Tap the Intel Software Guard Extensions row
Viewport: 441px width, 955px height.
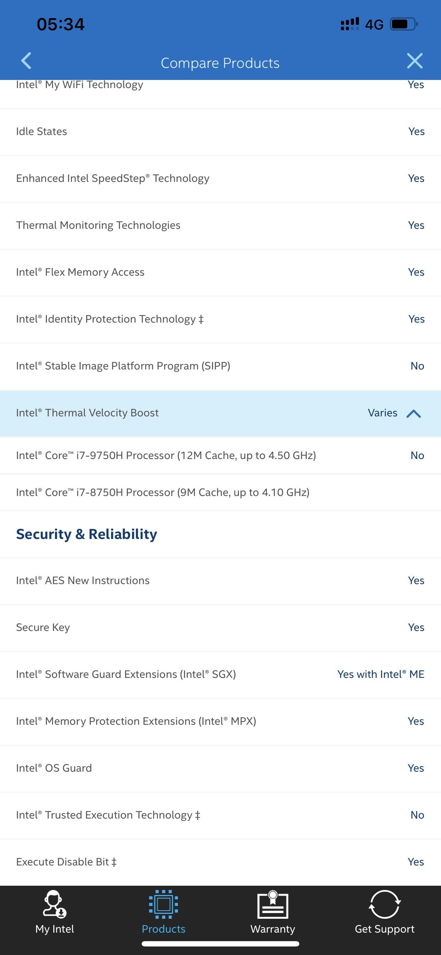(220, 674)
